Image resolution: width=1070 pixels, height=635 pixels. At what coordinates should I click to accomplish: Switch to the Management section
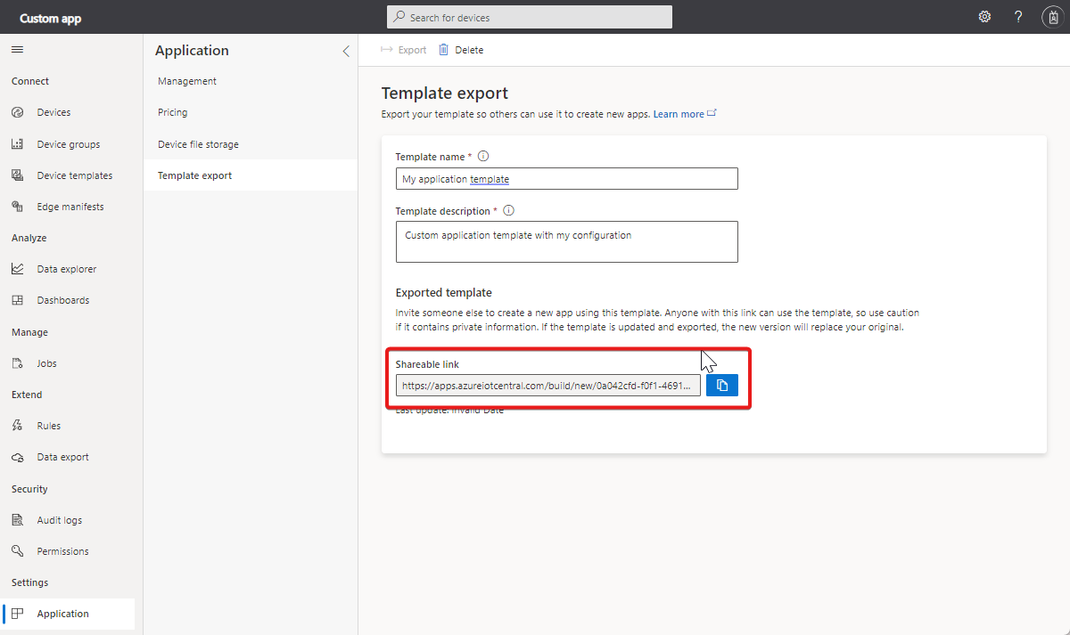point(187,81)
